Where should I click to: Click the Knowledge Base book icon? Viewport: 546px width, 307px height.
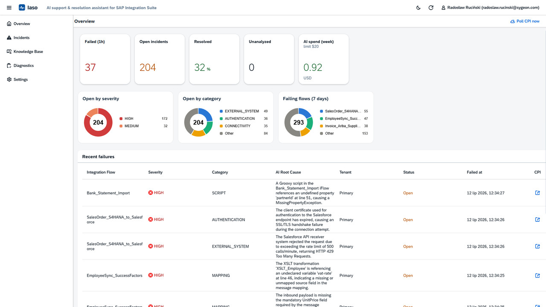pos(9,52)
